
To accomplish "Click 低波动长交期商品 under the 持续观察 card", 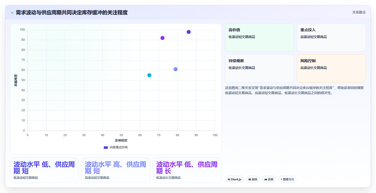I will click(x=242, y=68).
